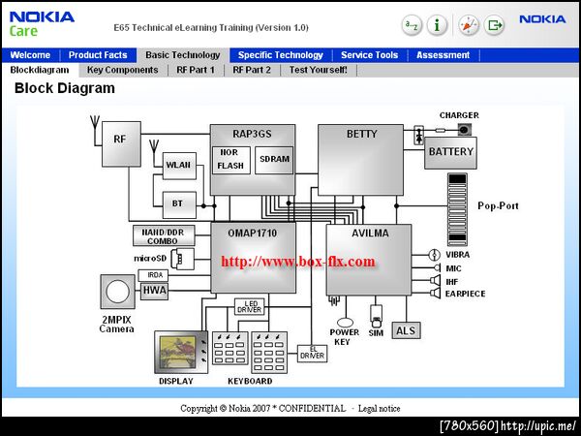Click the RF antenna symbol
Viewport: 581px width, 436px height.
[95, 130]
